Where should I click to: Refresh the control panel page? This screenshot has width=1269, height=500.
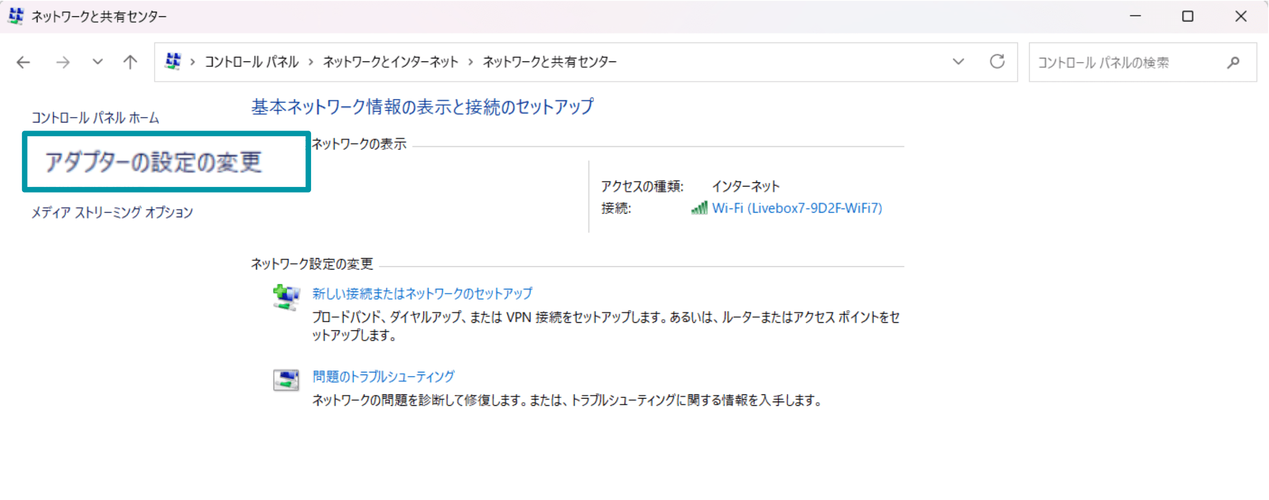click(997, 62)
